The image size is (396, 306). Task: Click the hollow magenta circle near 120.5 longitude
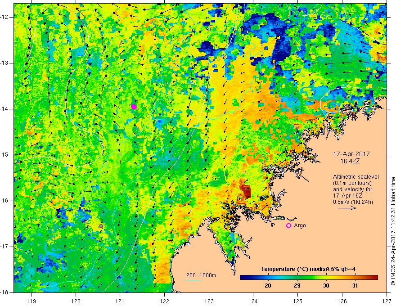pos(101,226)
